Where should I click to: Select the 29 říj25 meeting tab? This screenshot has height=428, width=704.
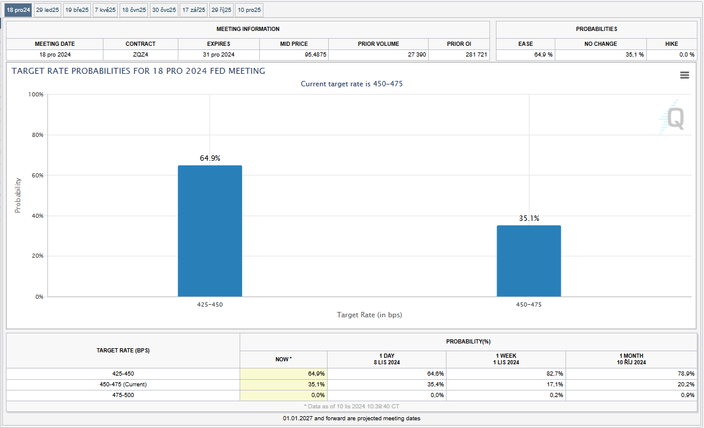[x=221, y=10]
